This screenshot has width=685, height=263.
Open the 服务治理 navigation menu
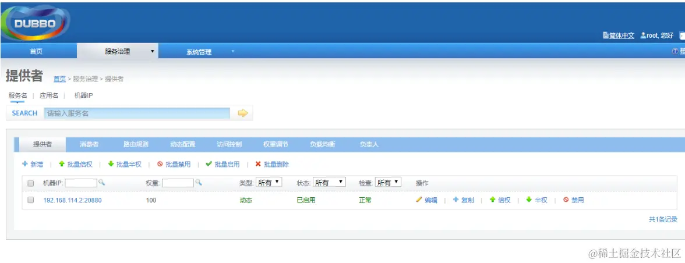click(118, 51)
